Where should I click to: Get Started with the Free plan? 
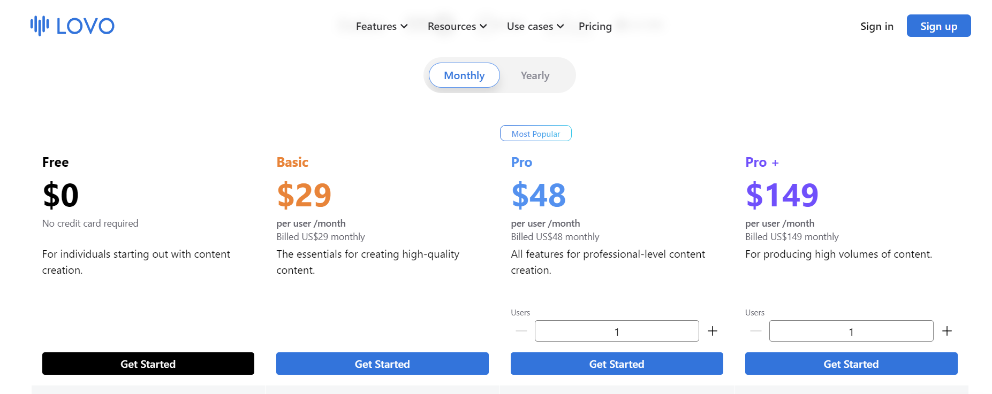[148, 364]
